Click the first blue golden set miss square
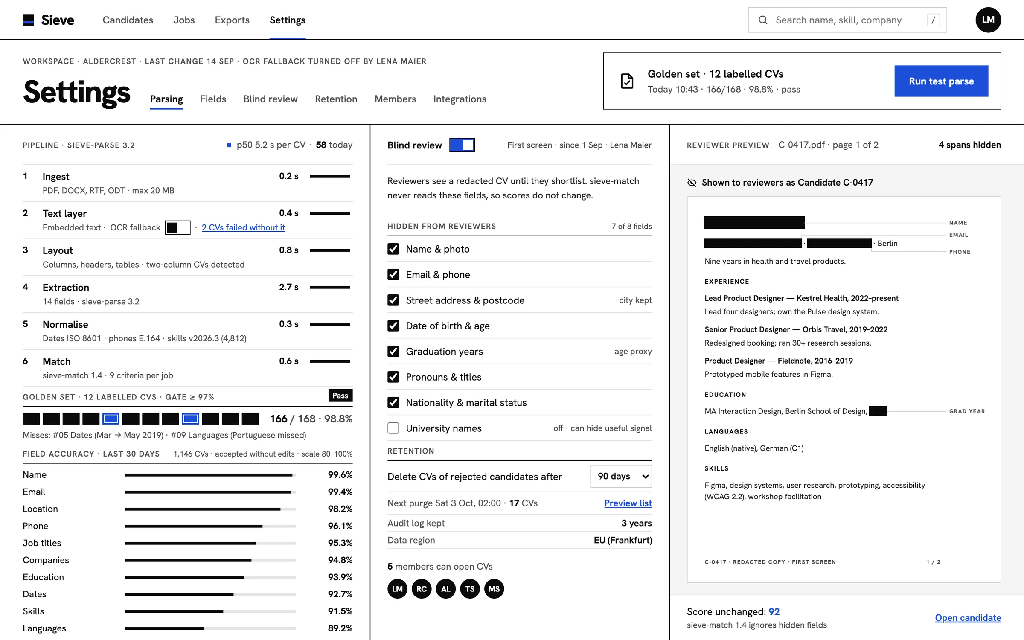1024x640 pixels. [x=111, y=419]
